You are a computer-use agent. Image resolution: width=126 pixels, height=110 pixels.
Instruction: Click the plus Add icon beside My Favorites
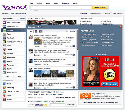[21, 18]
